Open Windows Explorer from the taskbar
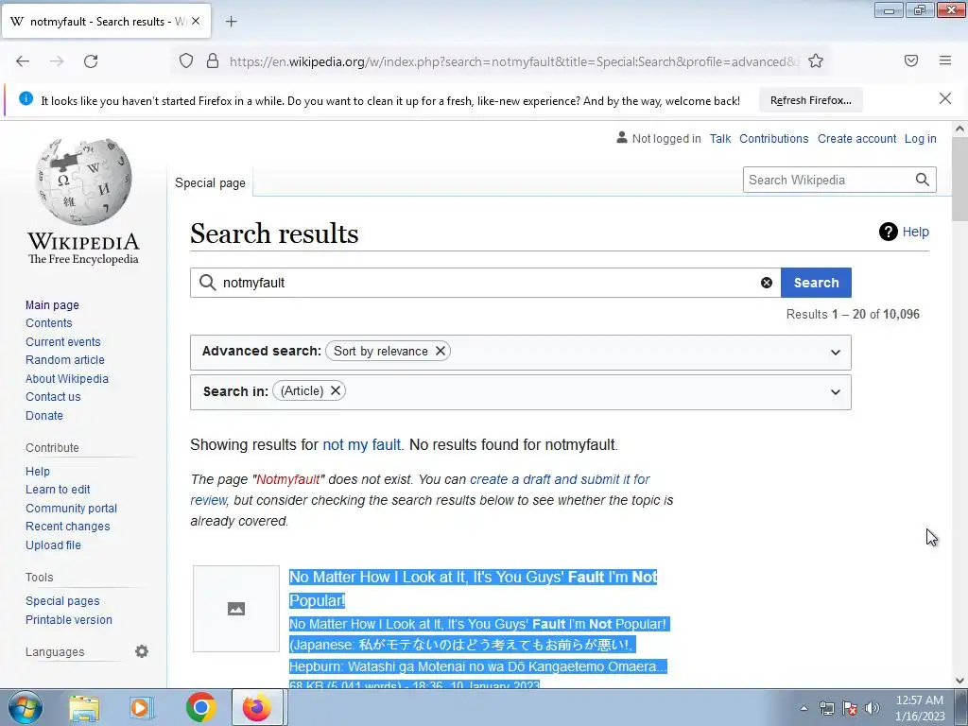The width and height of the screenshot is (968, 726). 84,707
